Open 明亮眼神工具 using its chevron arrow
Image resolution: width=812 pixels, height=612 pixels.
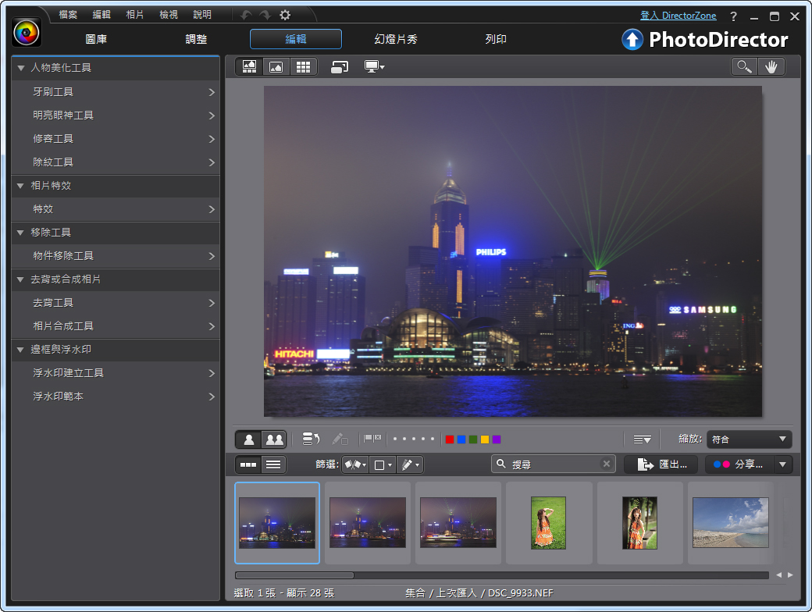coord(212,116)
